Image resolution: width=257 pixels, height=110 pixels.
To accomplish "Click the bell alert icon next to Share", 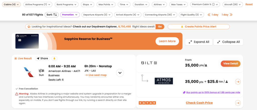I will (54, 58).
